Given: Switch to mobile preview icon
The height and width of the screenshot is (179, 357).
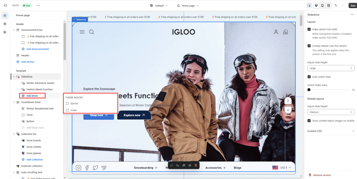Looking at the screenshot, I should (x=322, y=6).
